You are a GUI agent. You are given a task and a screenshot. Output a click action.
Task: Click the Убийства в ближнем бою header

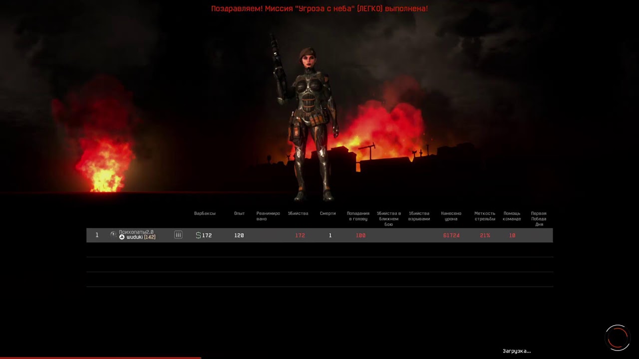[388, 219]
